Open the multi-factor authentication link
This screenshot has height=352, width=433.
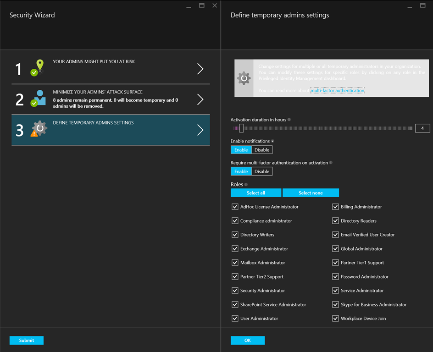click(337, 91)
